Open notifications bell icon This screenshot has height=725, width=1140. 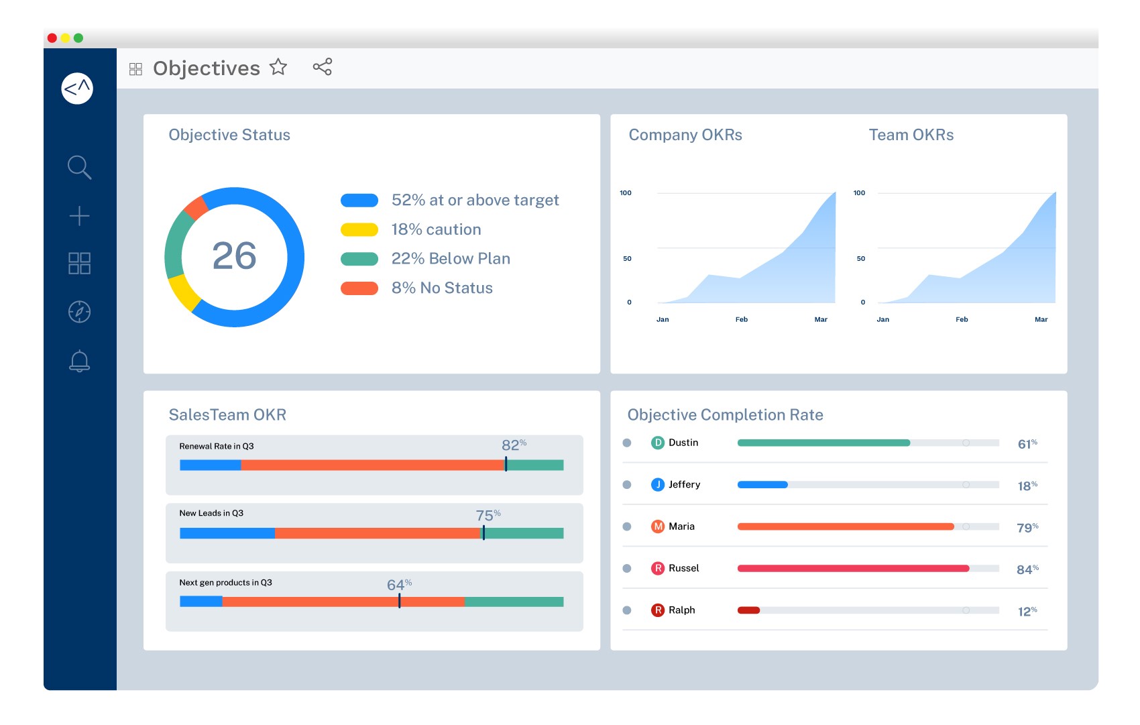[x=79, y=361]
